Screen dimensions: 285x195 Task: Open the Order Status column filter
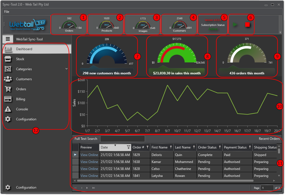point(220,147)
